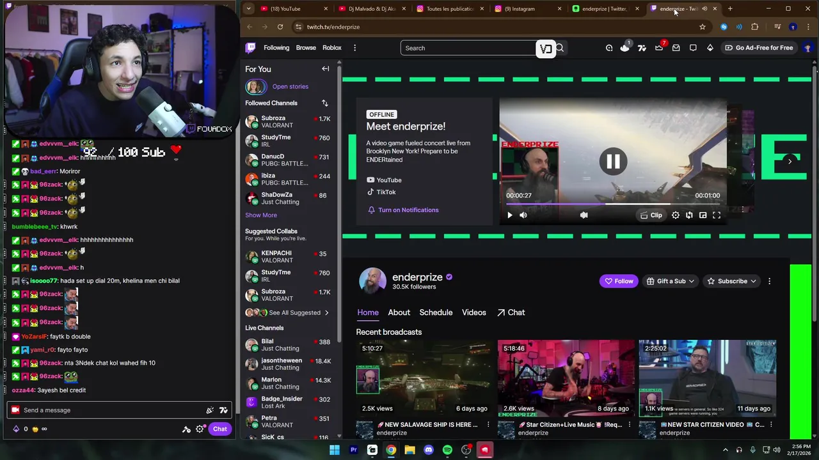Mute the player volume speaker

pyautogui.click(x=523, y=215)
